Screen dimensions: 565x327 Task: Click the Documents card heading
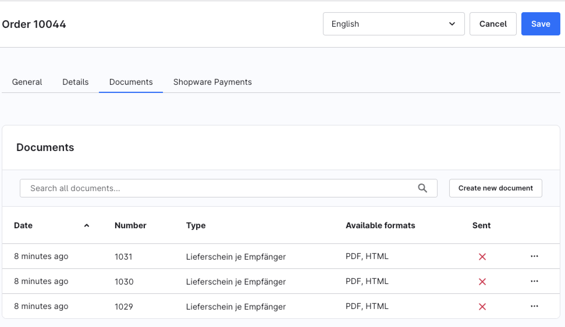point(45,147)
